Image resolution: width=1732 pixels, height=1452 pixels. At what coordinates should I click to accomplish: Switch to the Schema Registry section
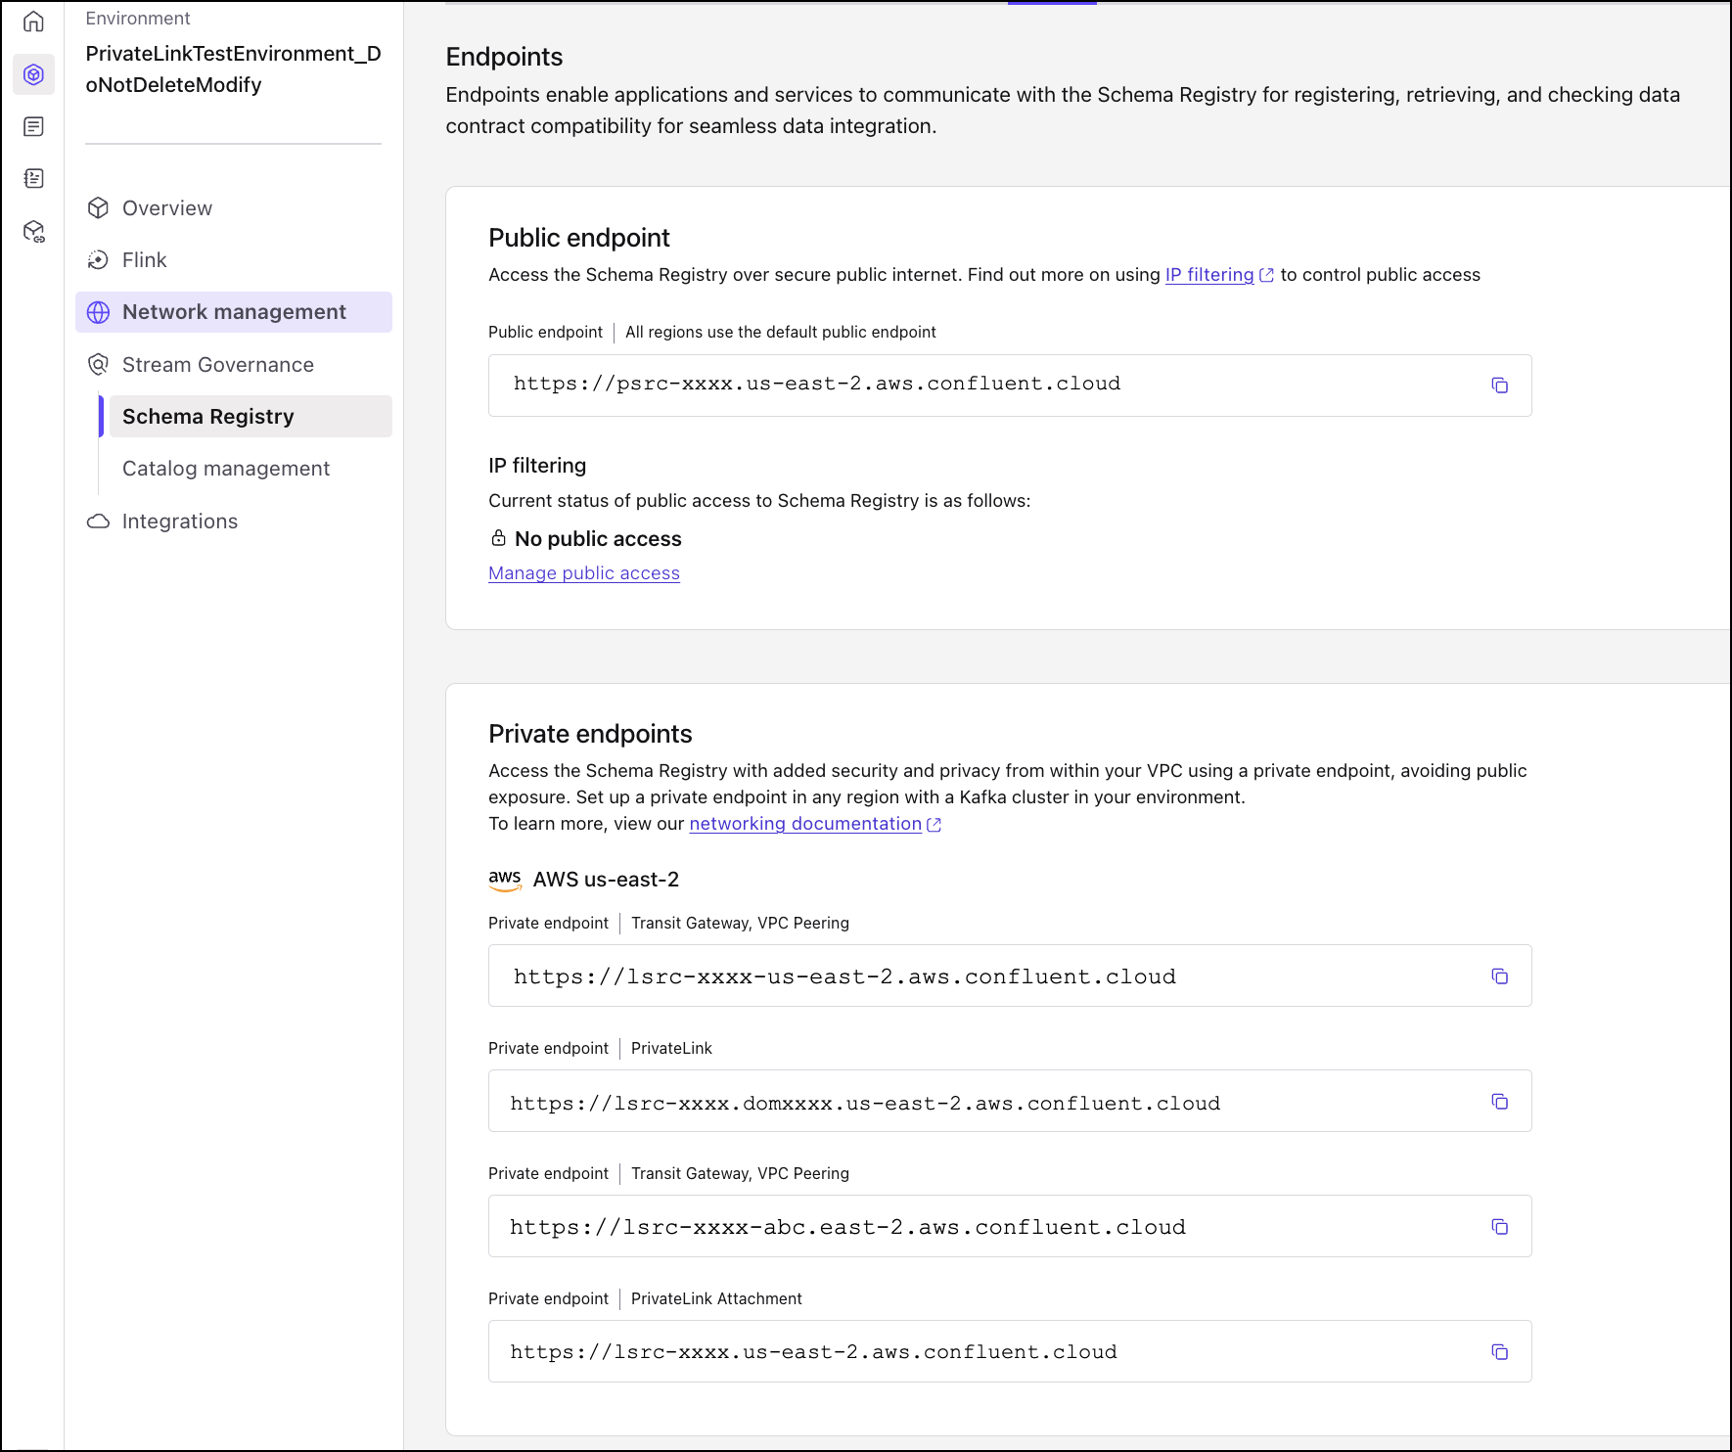207,416
